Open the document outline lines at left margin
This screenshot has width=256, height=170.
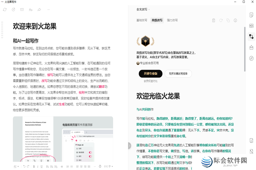pos(2,30)
